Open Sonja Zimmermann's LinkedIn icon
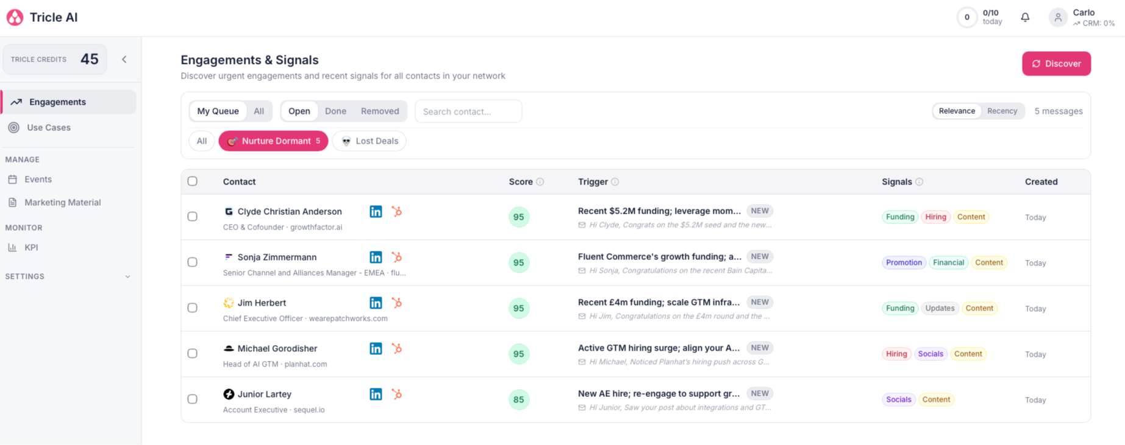 (376, 257)
